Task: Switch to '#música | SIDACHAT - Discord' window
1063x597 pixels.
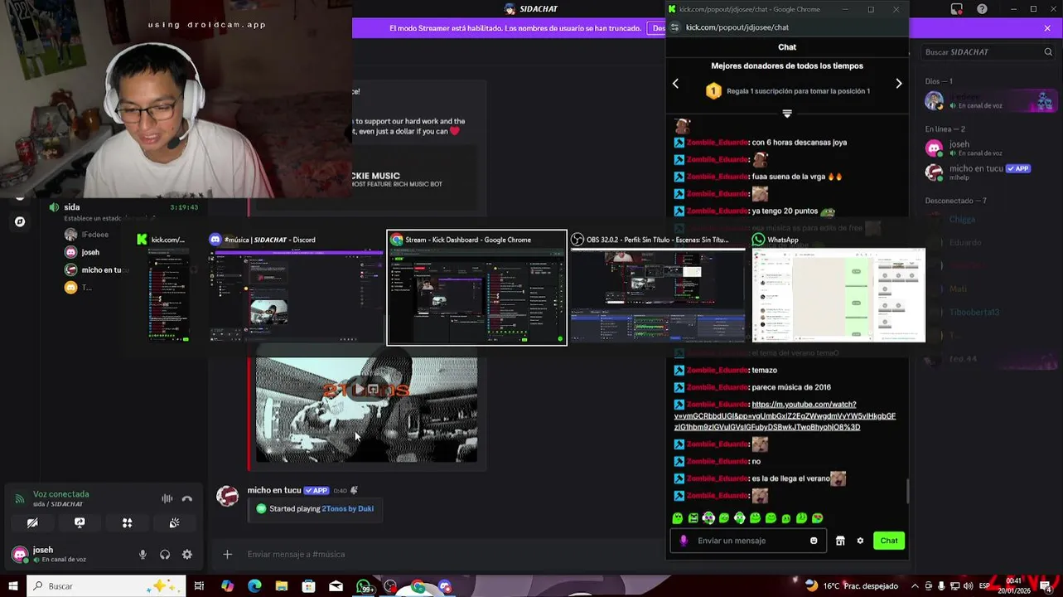Action: pos(295,287)
